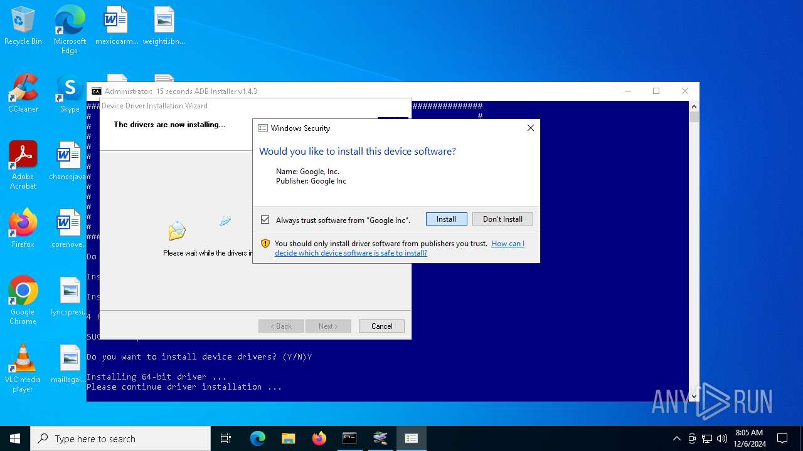Click 'Publisher: Google Inc' text

click(311, 181)
